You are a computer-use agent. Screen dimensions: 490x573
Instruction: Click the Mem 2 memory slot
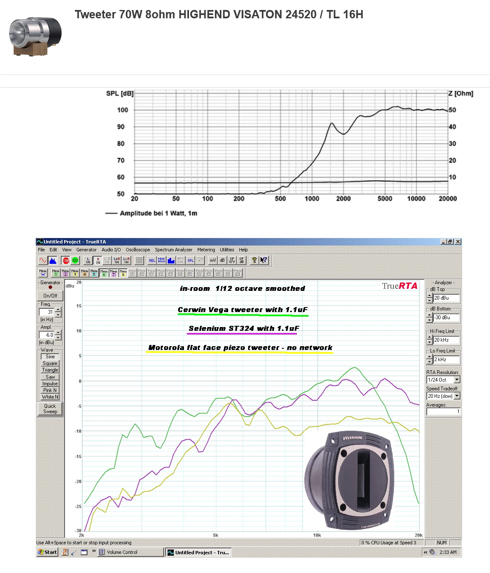tap(65, 273)
